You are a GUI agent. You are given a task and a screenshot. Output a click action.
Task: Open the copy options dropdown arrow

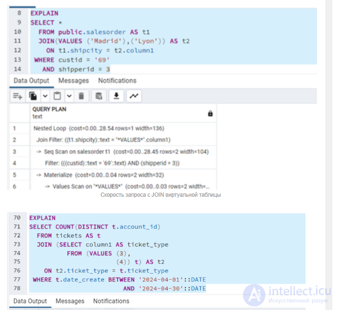click(45, 96)
